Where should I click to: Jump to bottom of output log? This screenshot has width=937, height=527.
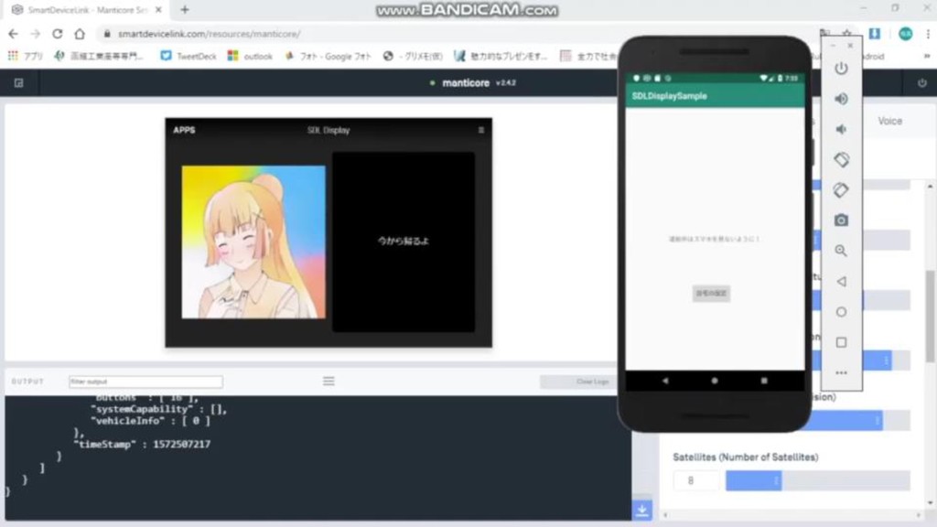[x=642, y=511]
